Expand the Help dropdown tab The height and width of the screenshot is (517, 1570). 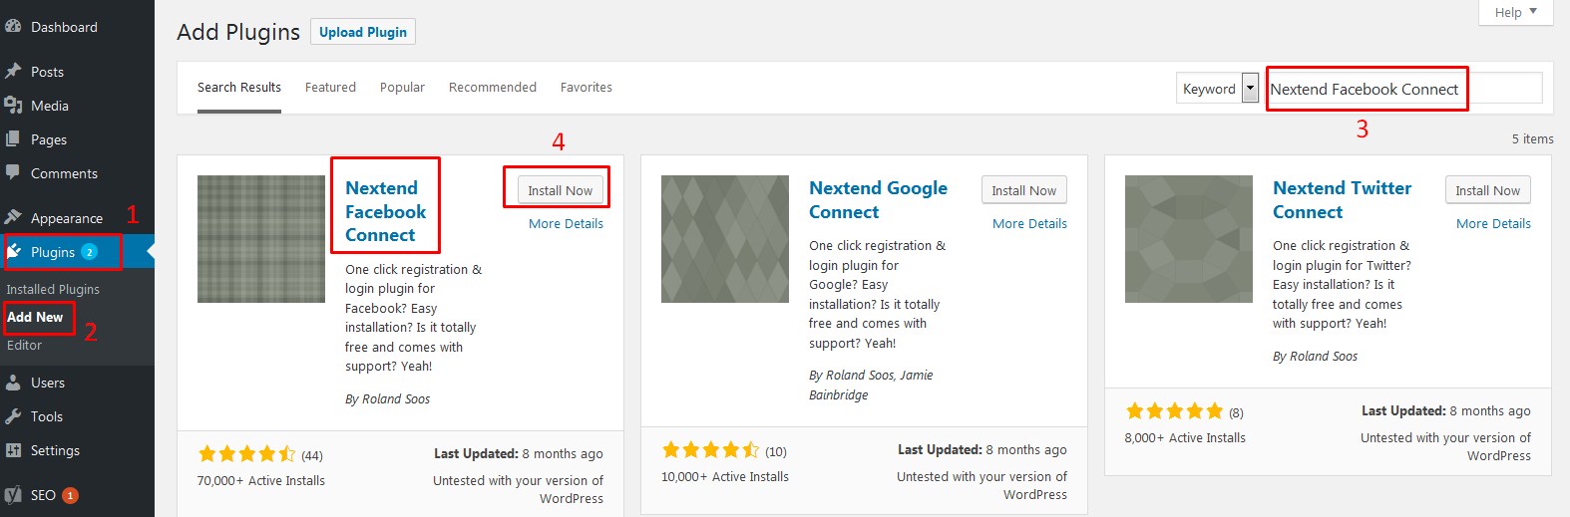1516,12
